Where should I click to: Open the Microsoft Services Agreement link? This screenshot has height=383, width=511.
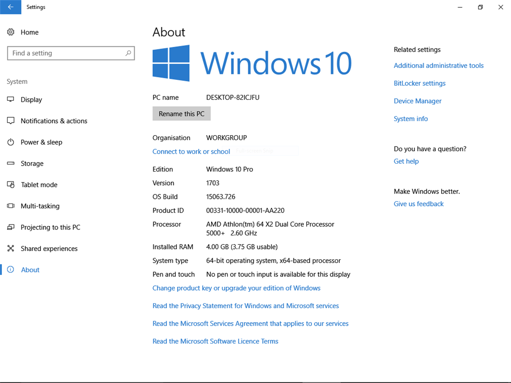(251, 323)
